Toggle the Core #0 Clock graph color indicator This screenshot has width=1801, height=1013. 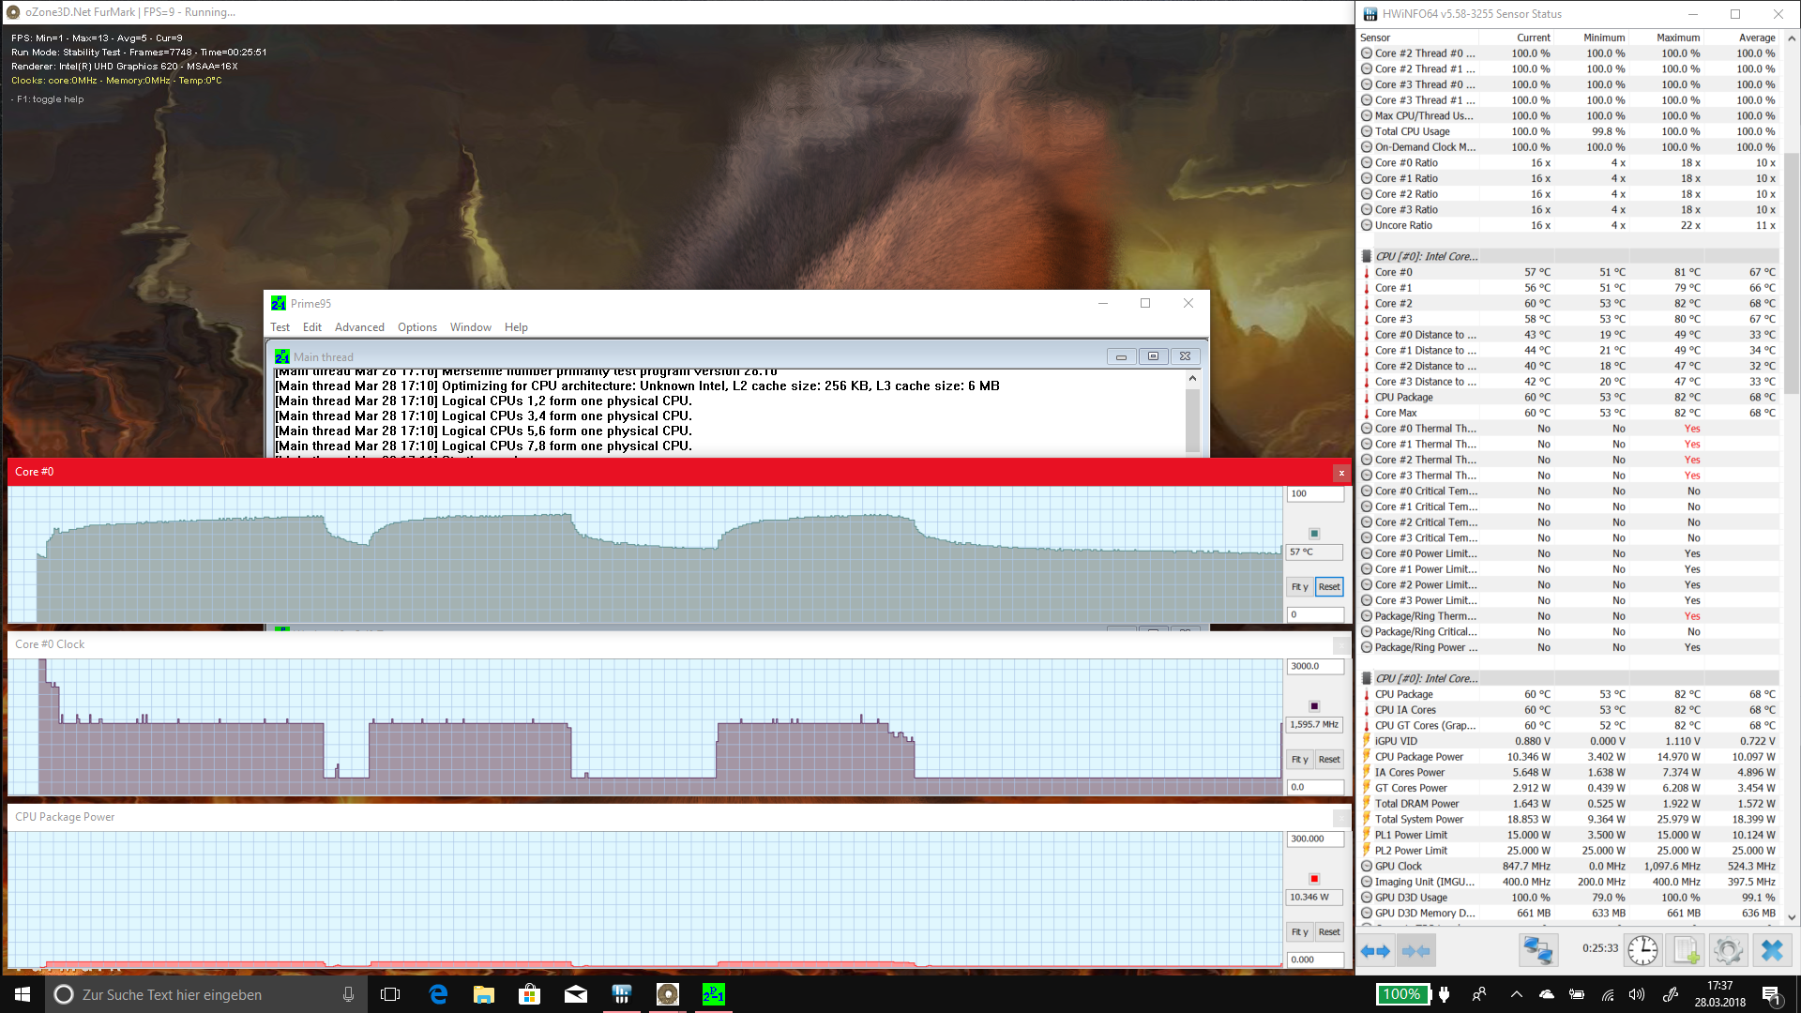coord(1314,706)
